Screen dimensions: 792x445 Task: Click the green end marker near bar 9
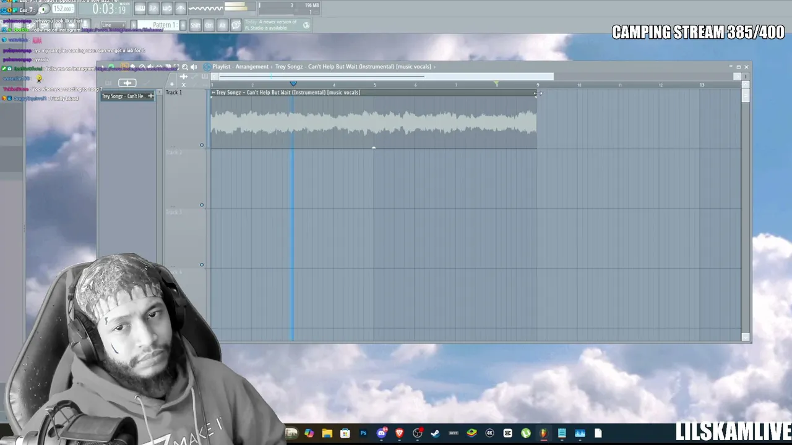pos(496,83)
